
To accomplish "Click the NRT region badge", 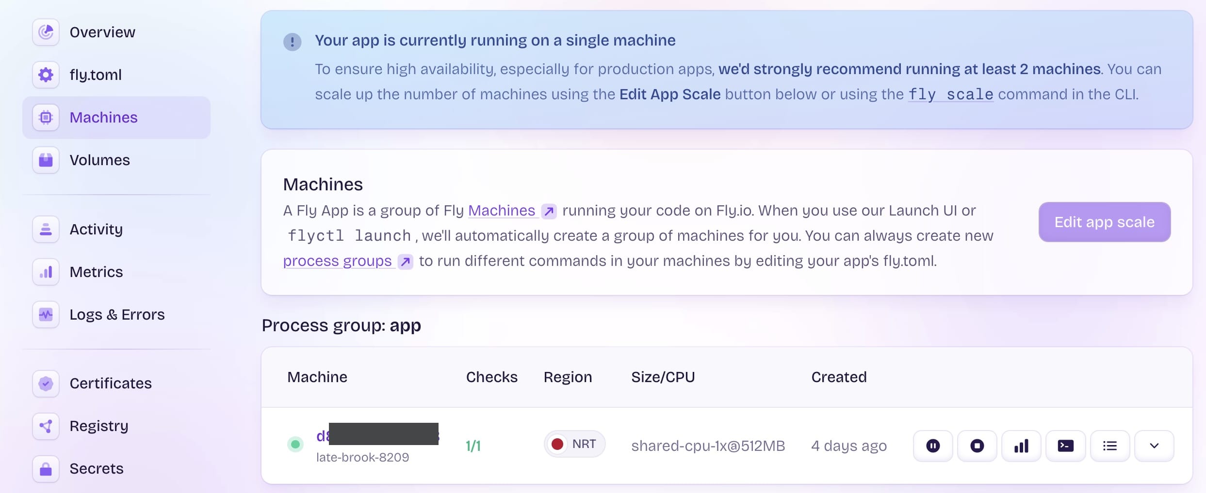I will coord(574,444).
